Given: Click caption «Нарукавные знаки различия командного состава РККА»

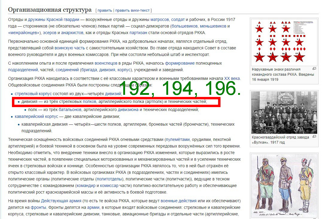Looking at the screenshot, I should (283, 72).
